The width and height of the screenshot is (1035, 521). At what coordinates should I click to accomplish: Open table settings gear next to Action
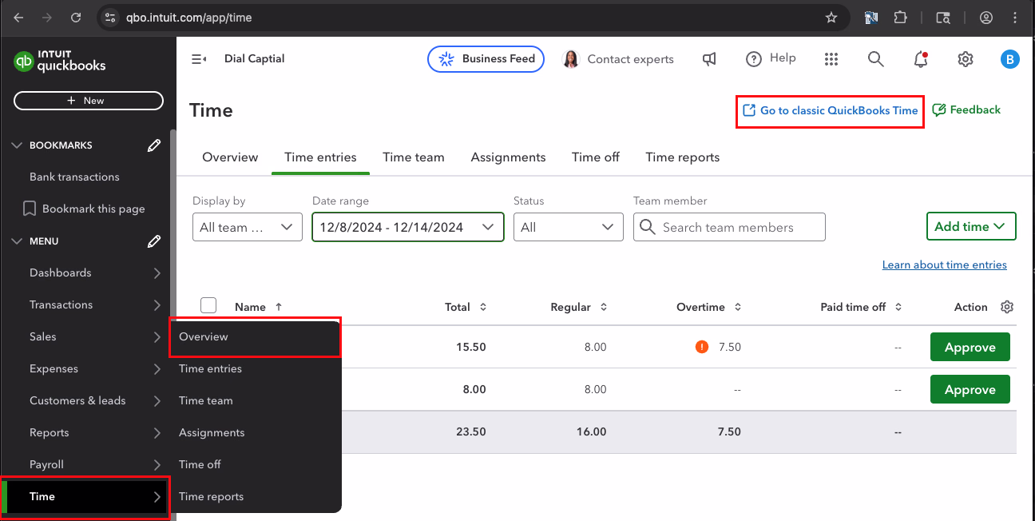[x=1007, y=307]
